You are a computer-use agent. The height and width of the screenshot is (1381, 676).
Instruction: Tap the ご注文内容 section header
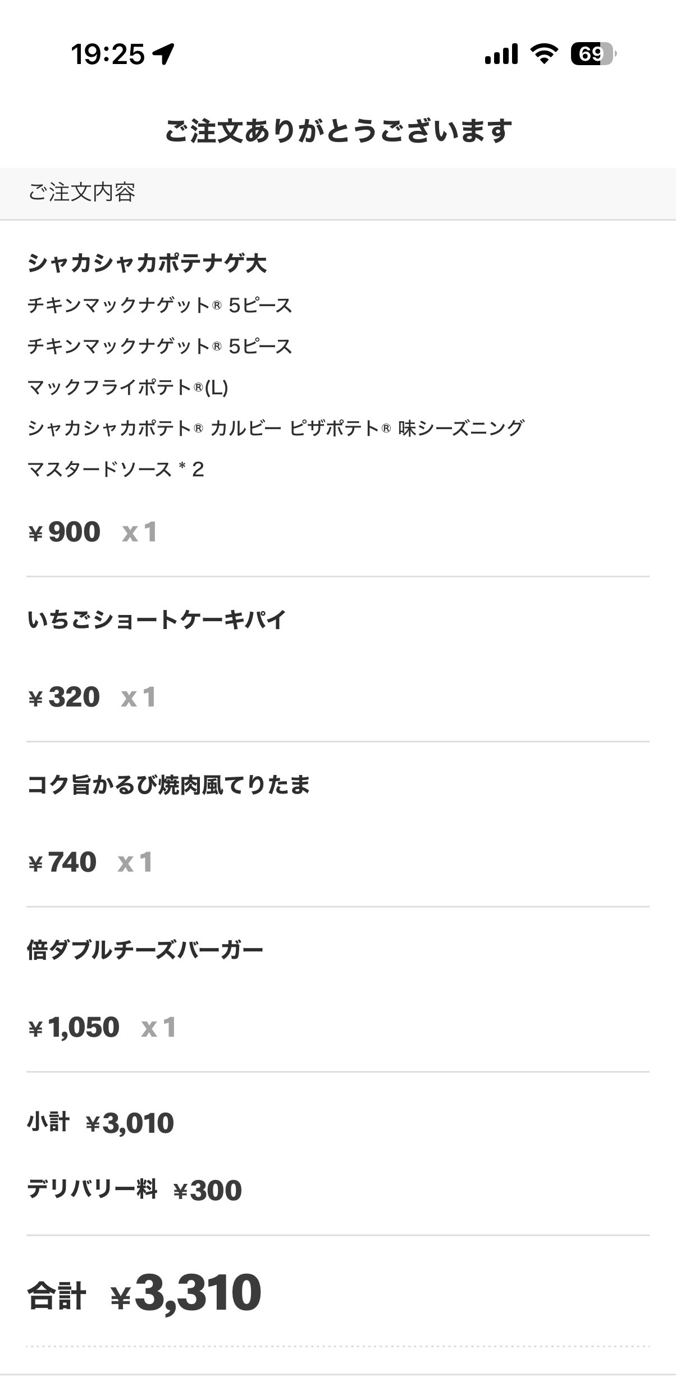(82, 192)
